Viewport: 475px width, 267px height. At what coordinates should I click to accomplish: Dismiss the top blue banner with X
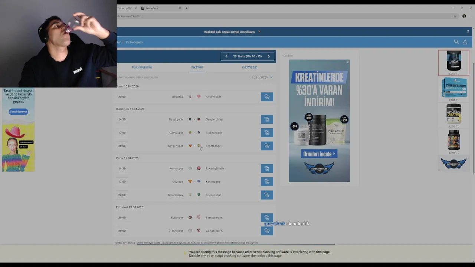pos(468,32)
